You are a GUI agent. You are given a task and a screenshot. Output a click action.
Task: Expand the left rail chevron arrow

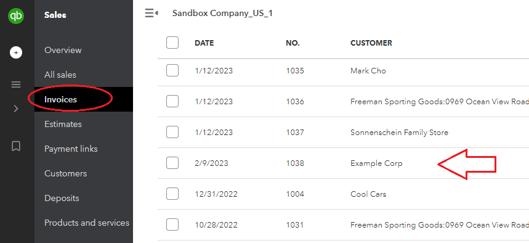tap(16, 109)
